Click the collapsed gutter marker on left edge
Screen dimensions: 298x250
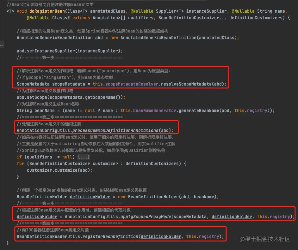pos(2,45)
